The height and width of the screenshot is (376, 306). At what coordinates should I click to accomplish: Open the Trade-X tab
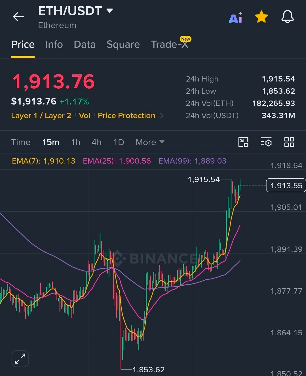coord(170,45)
